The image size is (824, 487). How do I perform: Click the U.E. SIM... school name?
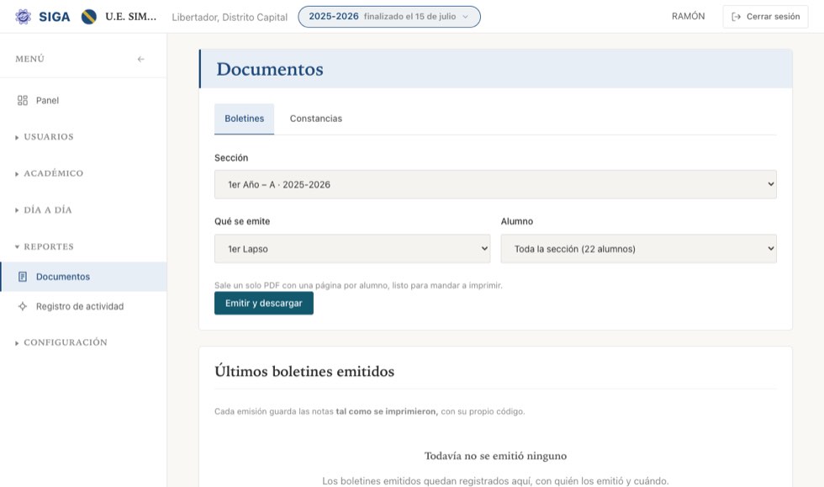131,17
